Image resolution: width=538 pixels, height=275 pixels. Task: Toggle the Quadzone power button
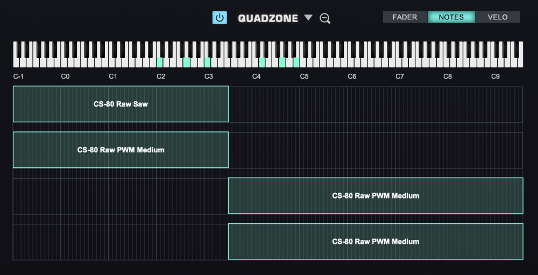[x=220, y=18]
